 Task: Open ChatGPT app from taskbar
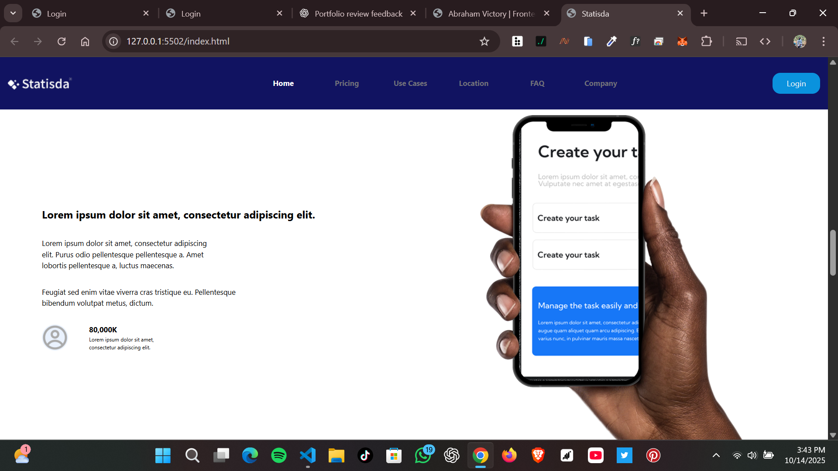[x=452, y=456]
